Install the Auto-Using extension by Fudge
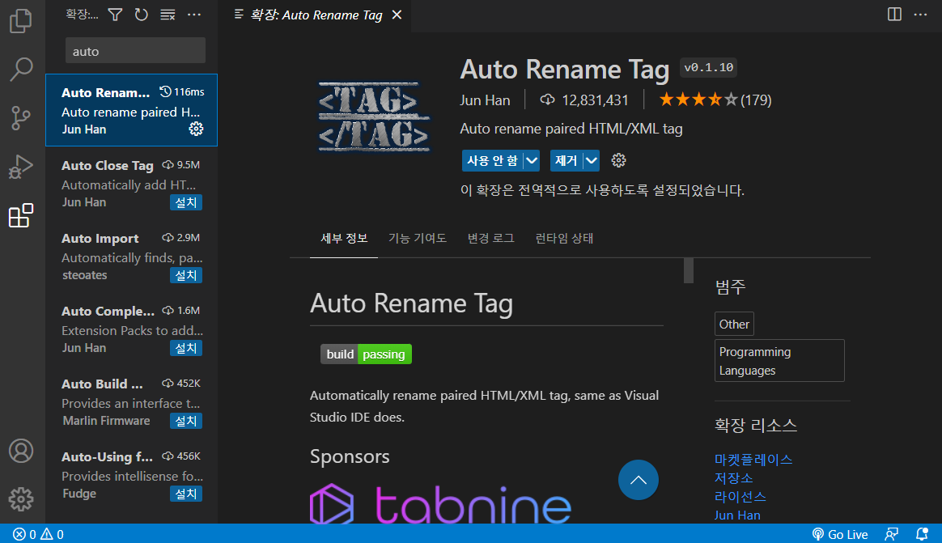942x543 pixels. point(185,494)
